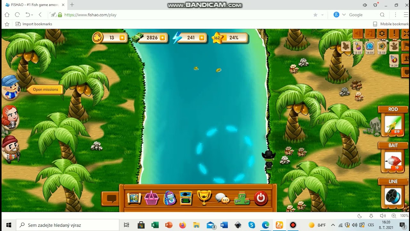Screen dimensions: 410x231
Task: Show hidden system tray icons
Action: click(x=333, y=225)
